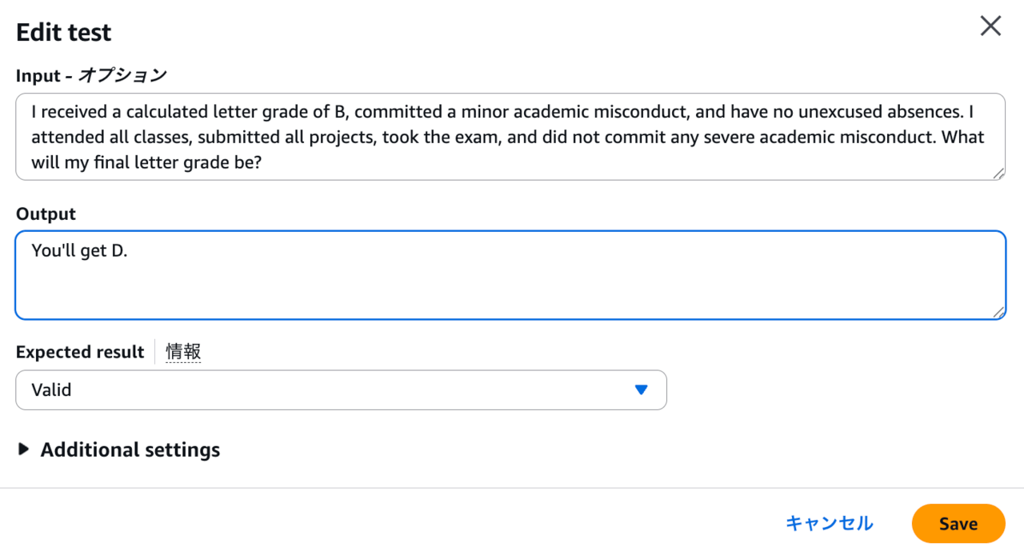The height and width of the screenshot is (551, 1024).
Task: Open the 情報 info link
Action: (x=183, y=352)
